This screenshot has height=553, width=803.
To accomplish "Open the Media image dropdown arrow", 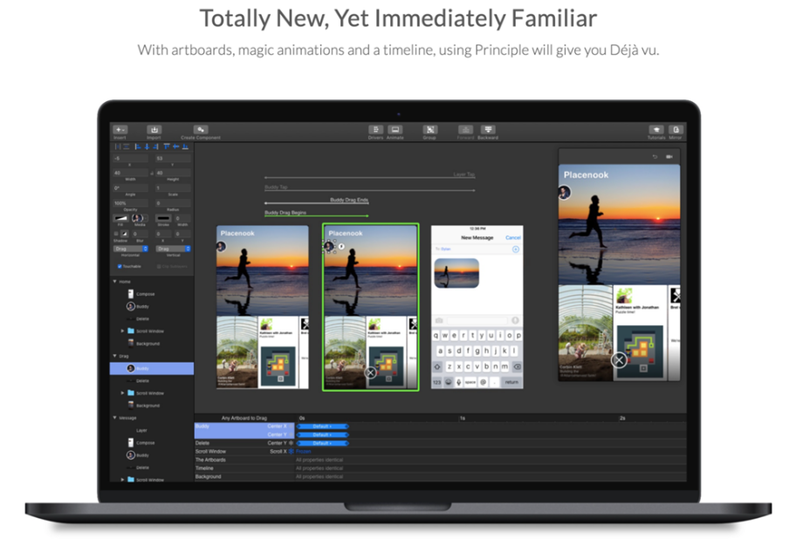I will 145,218.
